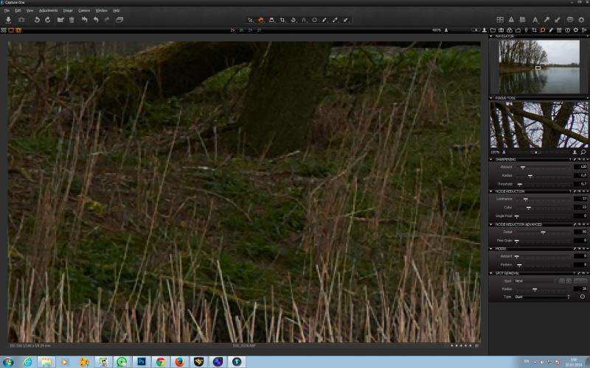This screenshot has width=590, height=368.
Task: Switch to the Capture camera tool tab
Action: [502, 30]
